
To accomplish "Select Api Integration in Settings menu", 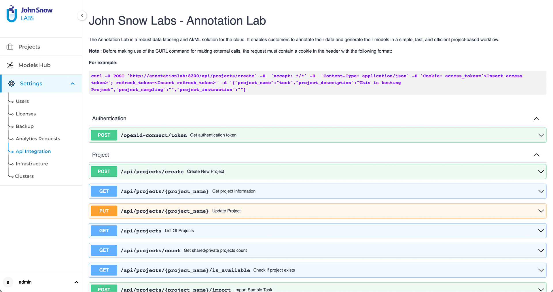I will (33, 151).
